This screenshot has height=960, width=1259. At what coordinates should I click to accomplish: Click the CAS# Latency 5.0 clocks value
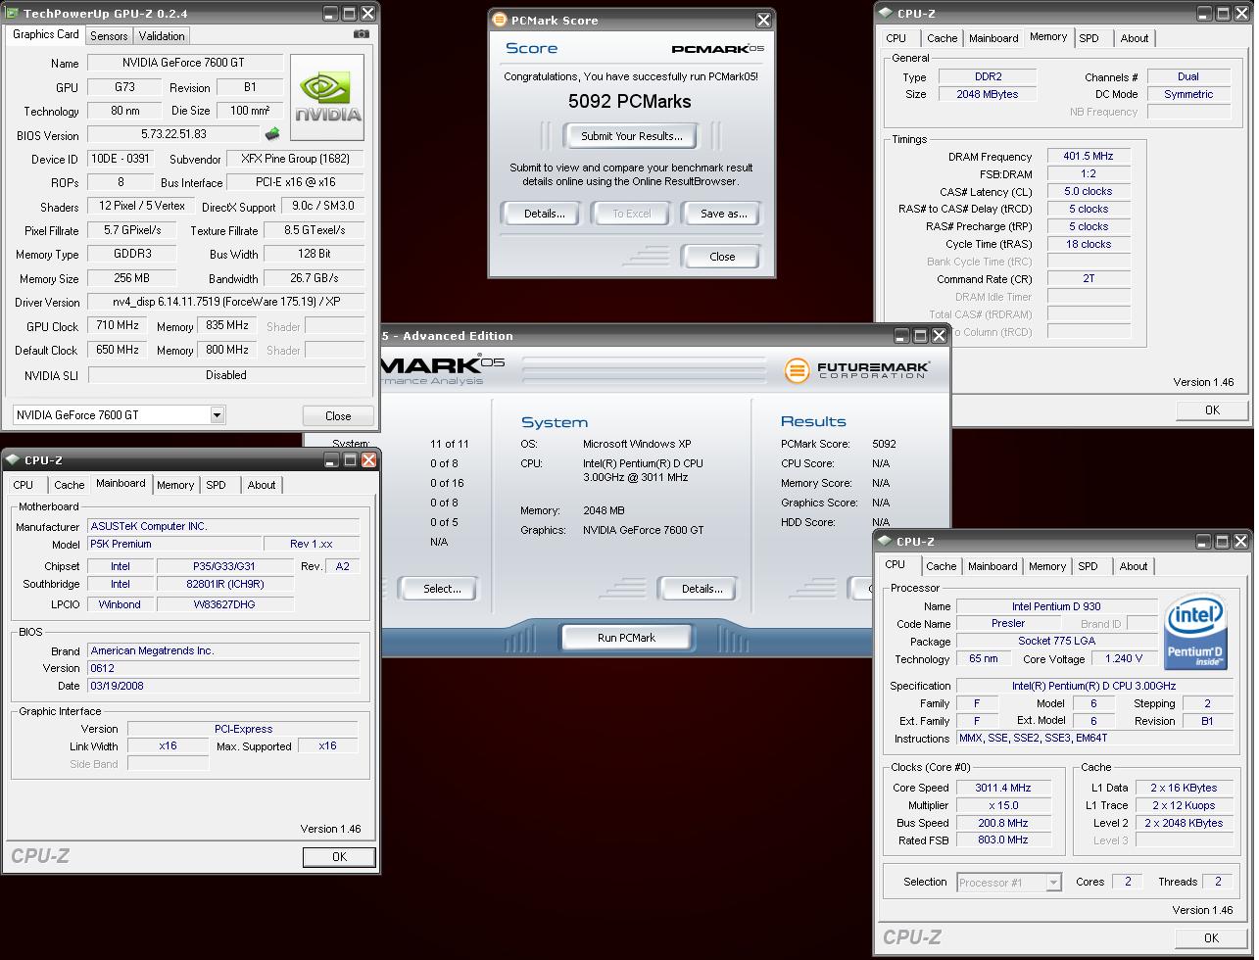point(1089,192)
